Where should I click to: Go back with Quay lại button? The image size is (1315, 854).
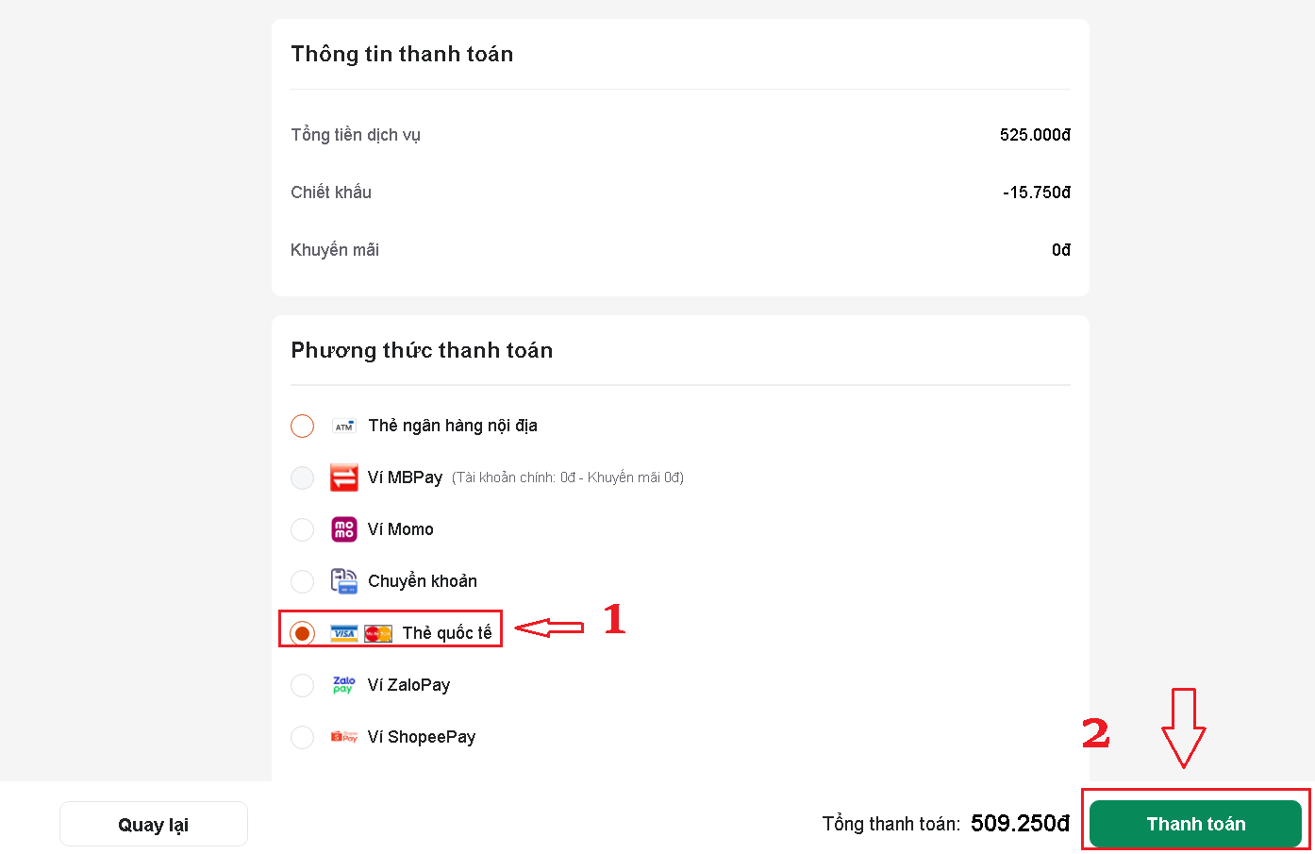tap(154, 824)
